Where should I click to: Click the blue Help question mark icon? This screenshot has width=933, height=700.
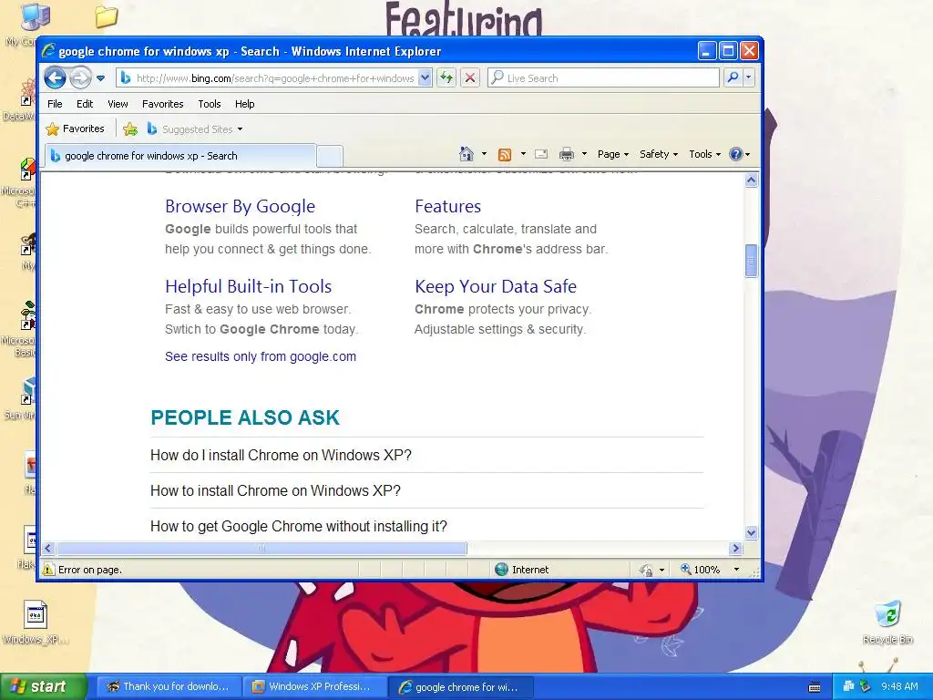736,154
